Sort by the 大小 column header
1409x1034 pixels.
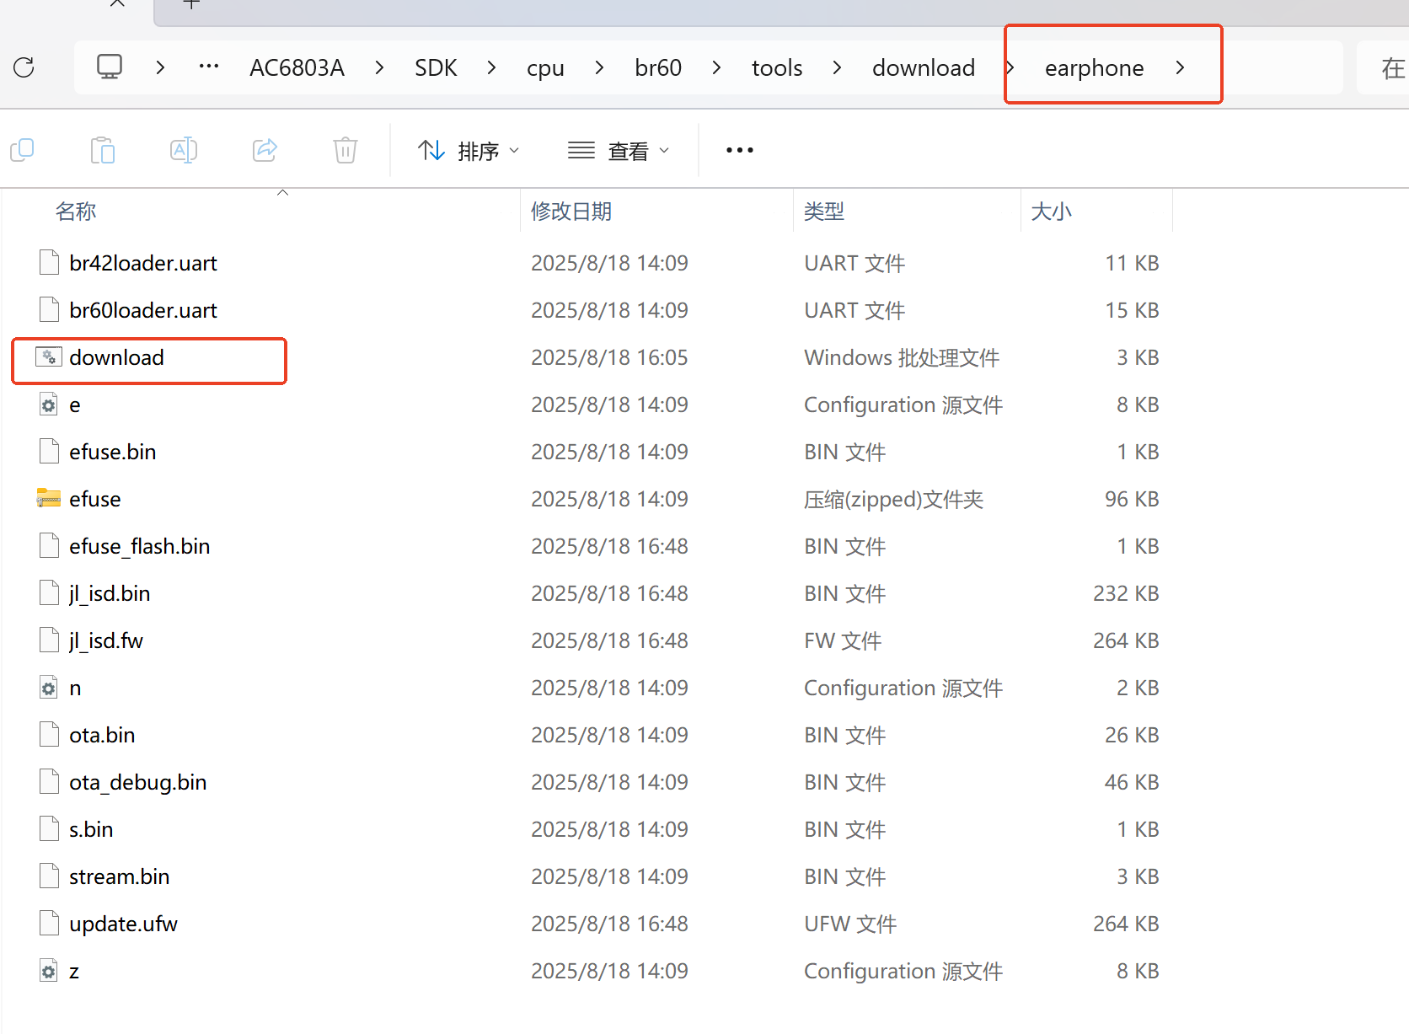(1052, 212)
